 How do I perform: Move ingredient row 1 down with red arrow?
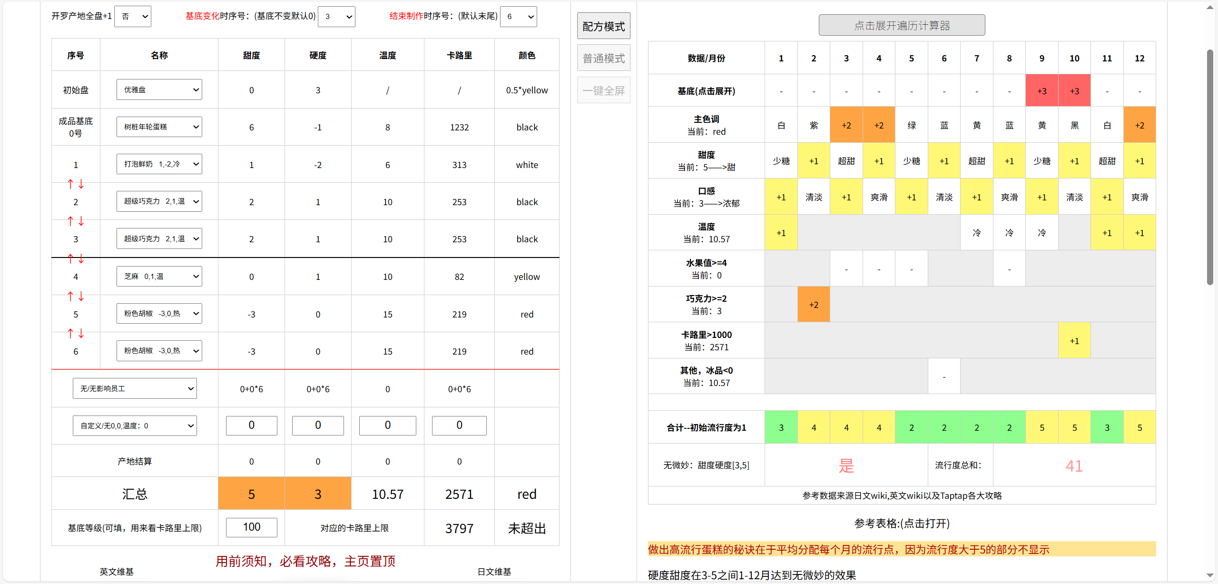tap(81, 184)
